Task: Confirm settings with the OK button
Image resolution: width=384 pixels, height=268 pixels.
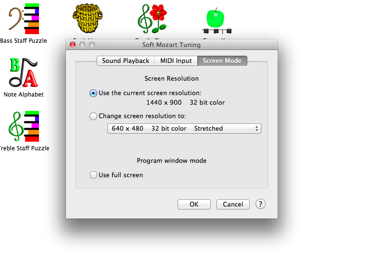Action: [x=194, y=204]
